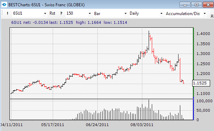The image size is (214, 131).
Task: Click the toolbar overflow chevron
Action: pyautogui.click(x=212, y=16)
